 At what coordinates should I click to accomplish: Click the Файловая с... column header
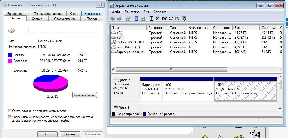(x=199, y=28)
